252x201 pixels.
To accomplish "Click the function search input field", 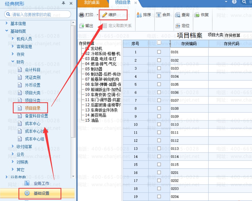I will (x=38, y=14).
